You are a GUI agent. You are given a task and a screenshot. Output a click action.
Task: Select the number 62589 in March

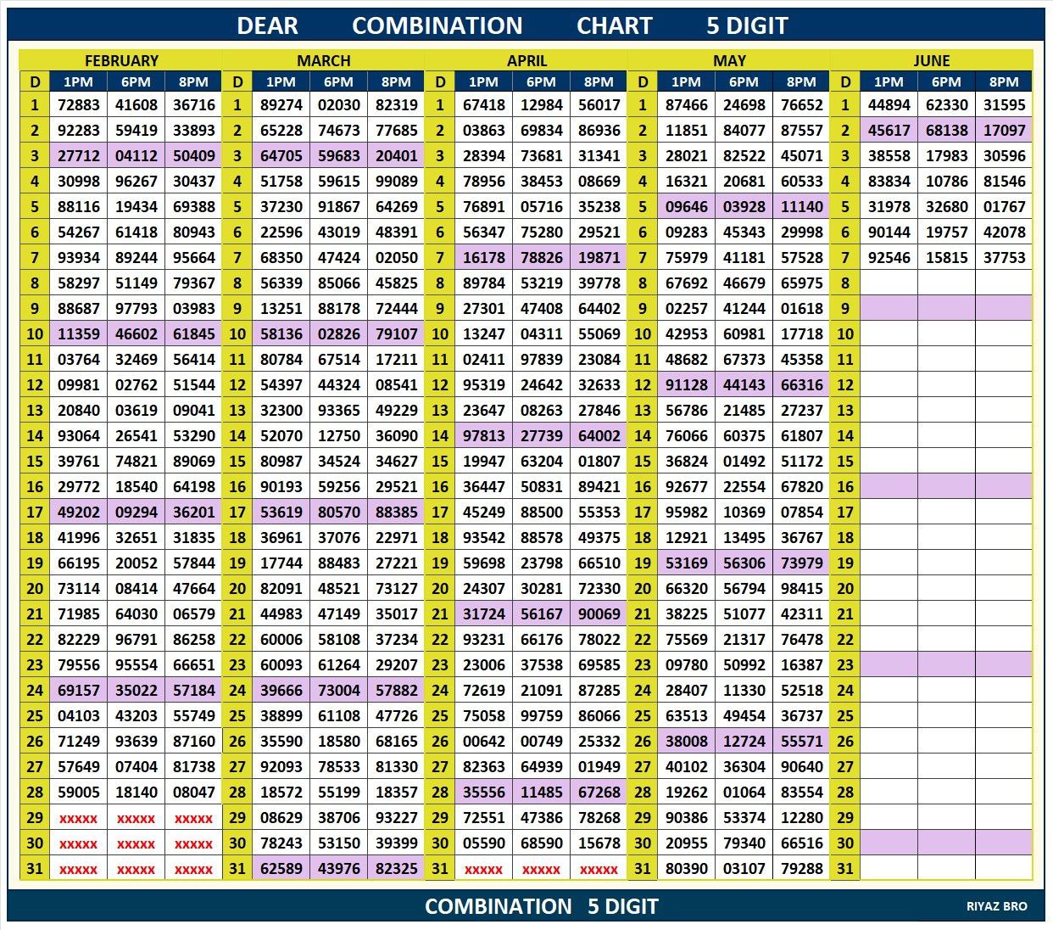coord(281,869)
